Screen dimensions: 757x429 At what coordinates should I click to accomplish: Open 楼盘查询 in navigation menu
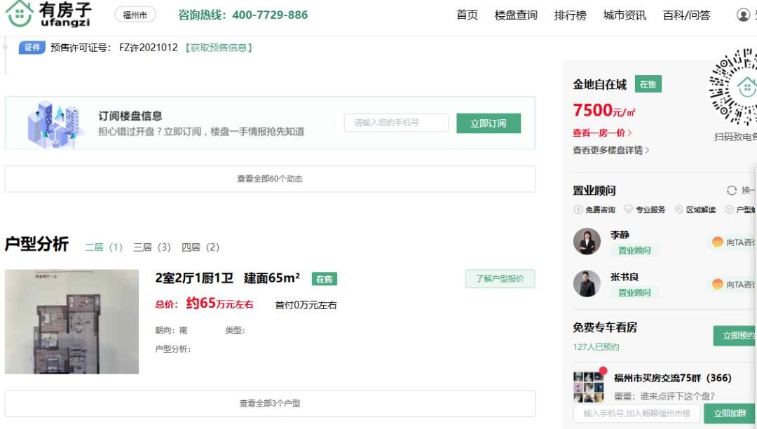[x=516, y=15]
